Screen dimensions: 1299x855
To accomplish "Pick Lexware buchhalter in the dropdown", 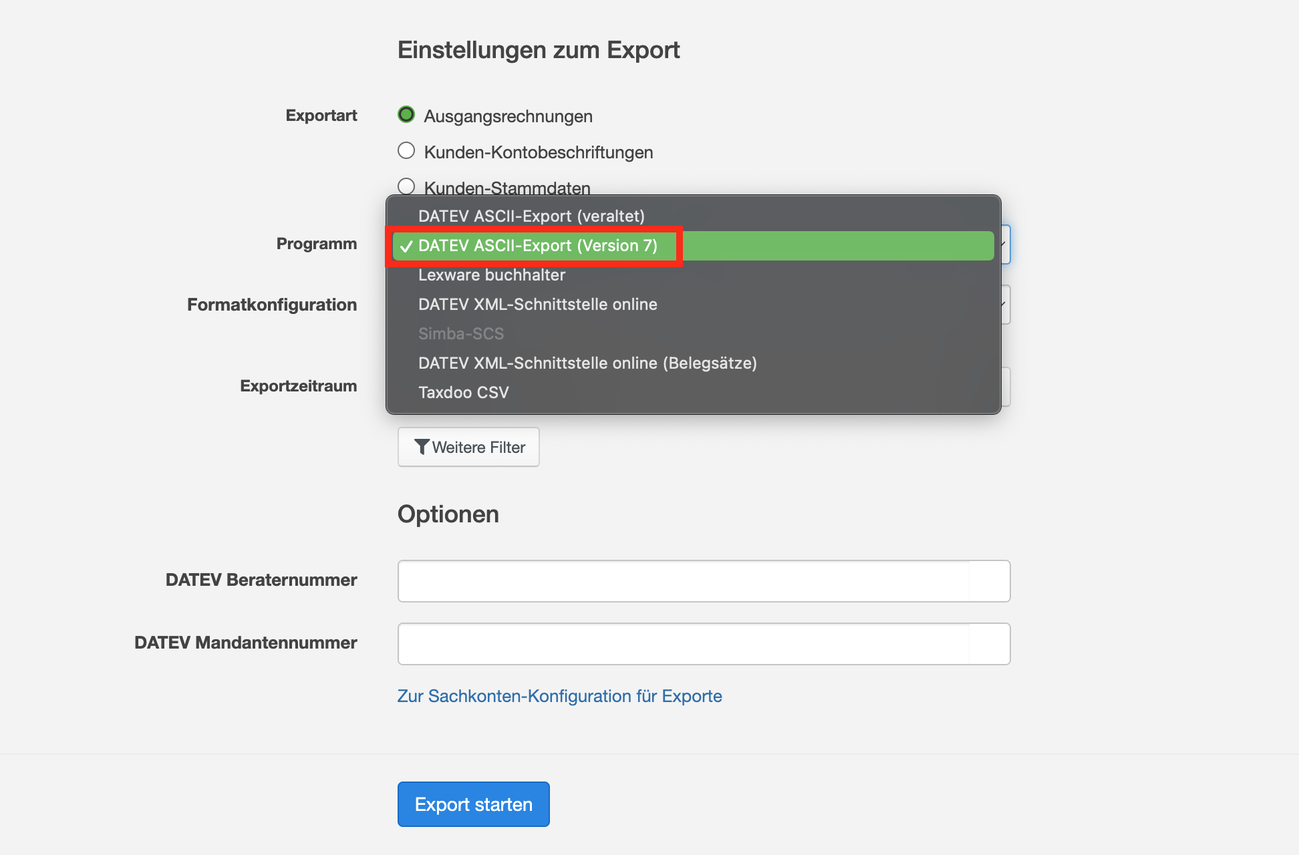I will coord(693,275).
